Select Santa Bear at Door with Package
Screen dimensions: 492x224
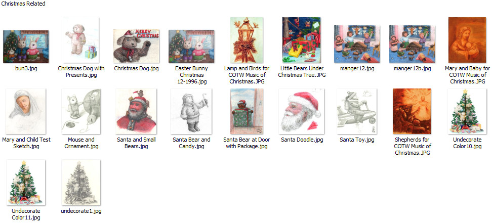tap(247, 111)
